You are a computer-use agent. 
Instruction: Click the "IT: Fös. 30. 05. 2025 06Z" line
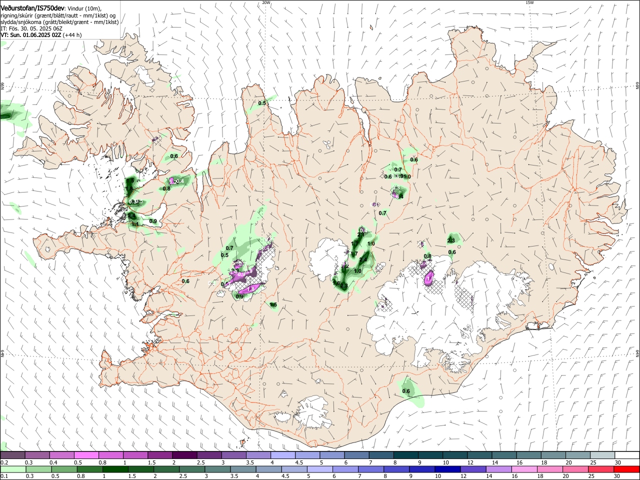pyautogui.click(x=31, y=28)
